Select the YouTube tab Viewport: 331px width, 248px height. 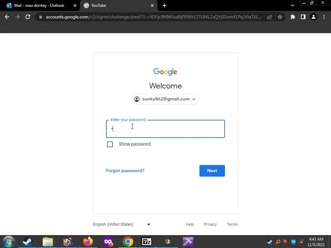coord(119,5)
